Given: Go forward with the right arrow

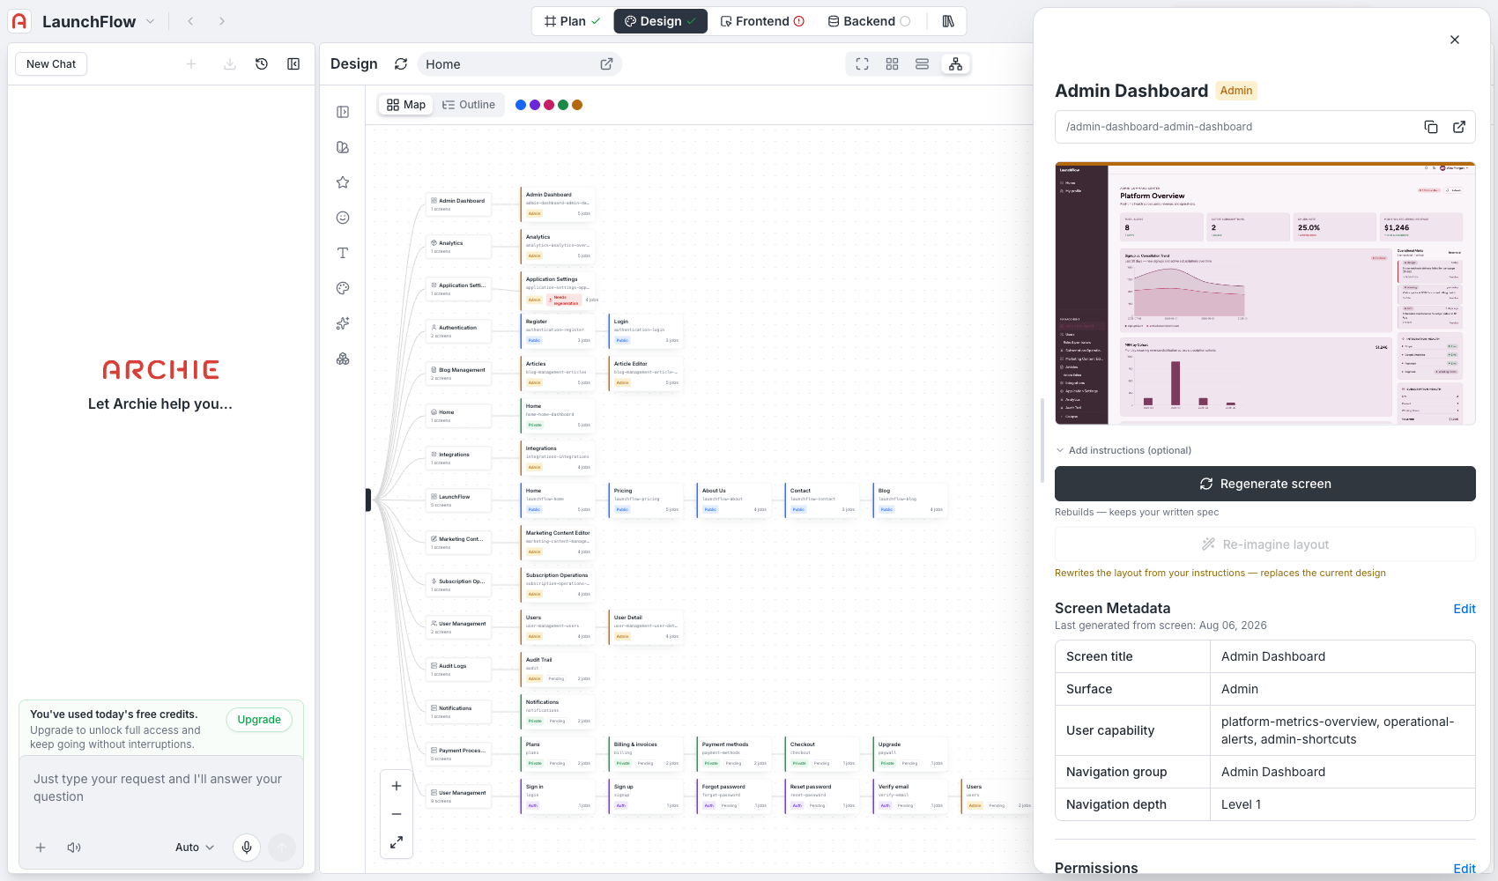Looking at the screenshot, I should pyautogui.click(x=222, y=21).
